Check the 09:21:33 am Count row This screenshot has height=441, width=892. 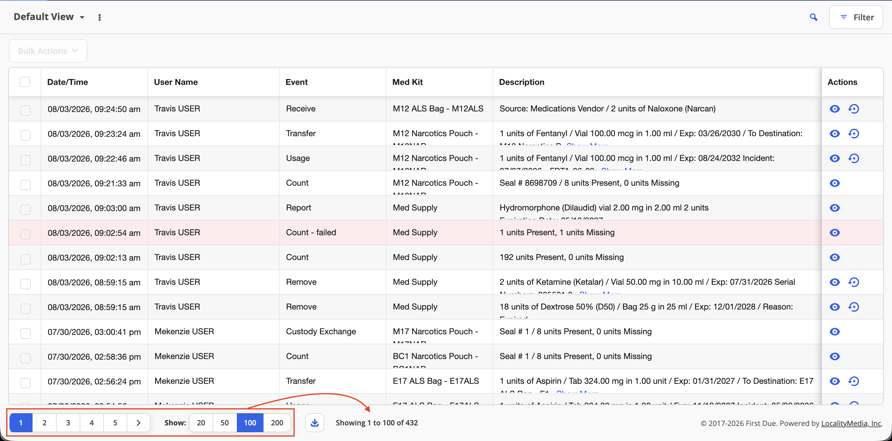[25, 185]
